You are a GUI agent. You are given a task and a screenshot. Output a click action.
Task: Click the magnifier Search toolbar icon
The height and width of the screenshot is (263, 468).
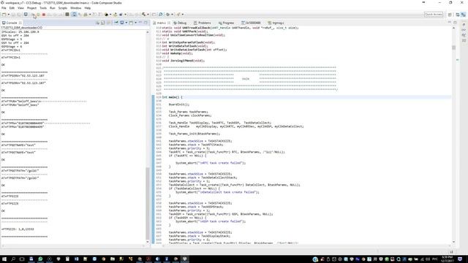tap(161, 15)
